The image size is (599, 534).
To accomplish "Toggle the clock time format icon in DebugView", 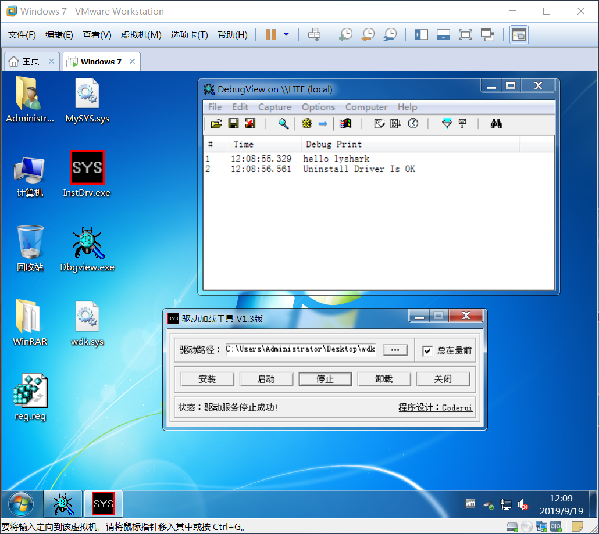I will click(x=413, y=124).
